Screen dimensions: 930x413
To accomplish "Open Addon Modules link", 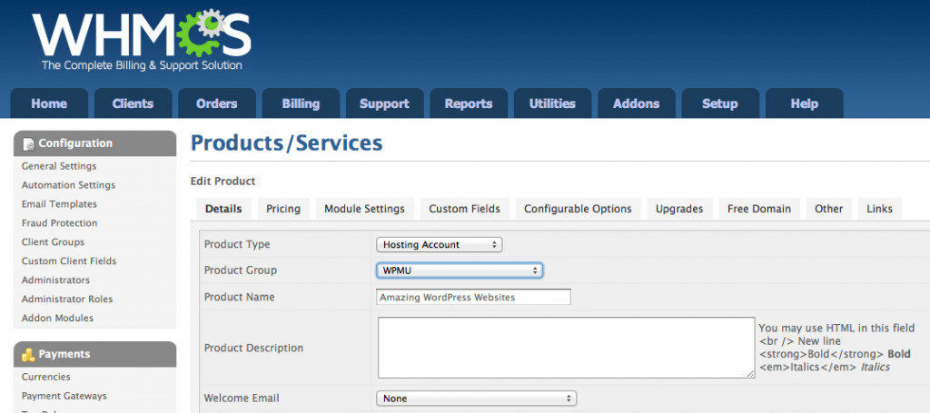I will coord(57,319).
